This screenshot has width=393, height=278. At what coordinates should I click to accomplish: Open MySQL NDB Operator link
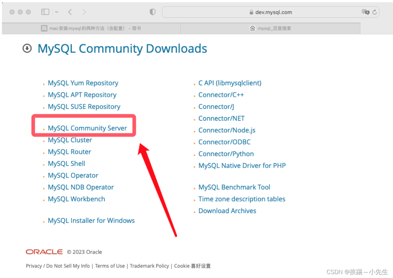click(81, 187)
